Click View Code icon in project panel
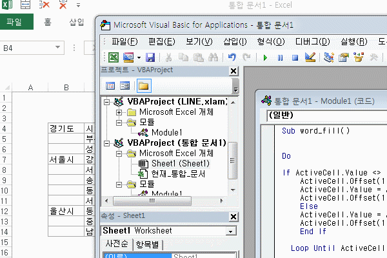The height and width of the screenshot is (258, 387). click(x=110, y=86)
